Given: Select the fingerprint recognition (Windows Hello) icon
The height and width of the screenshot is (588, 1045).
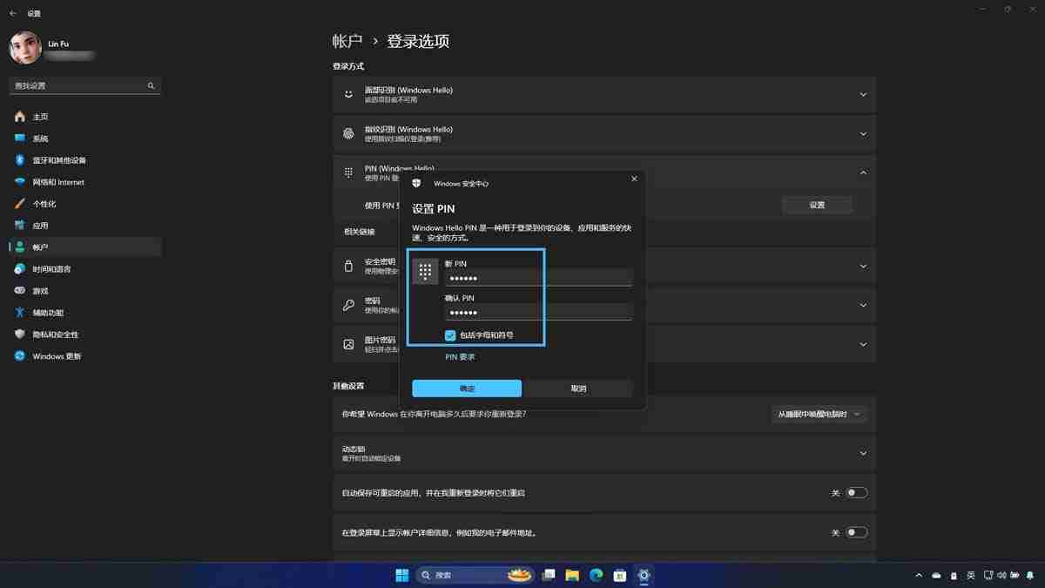Looking at the screenshot, I should click(x=349, y=133).
